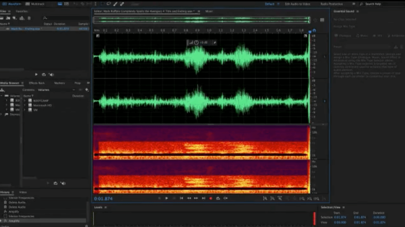The height and width of the screenshot is (227, 405).
Task: Move playhead to previous marker
Action: click(x=181, y=198)
